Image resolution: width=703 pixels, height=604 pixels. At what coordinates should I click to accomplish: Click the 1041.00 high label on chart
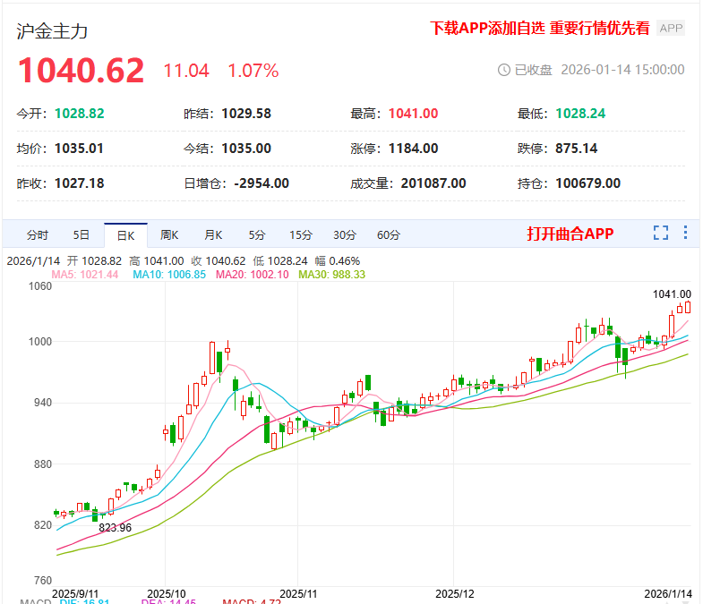coord(672,293)
